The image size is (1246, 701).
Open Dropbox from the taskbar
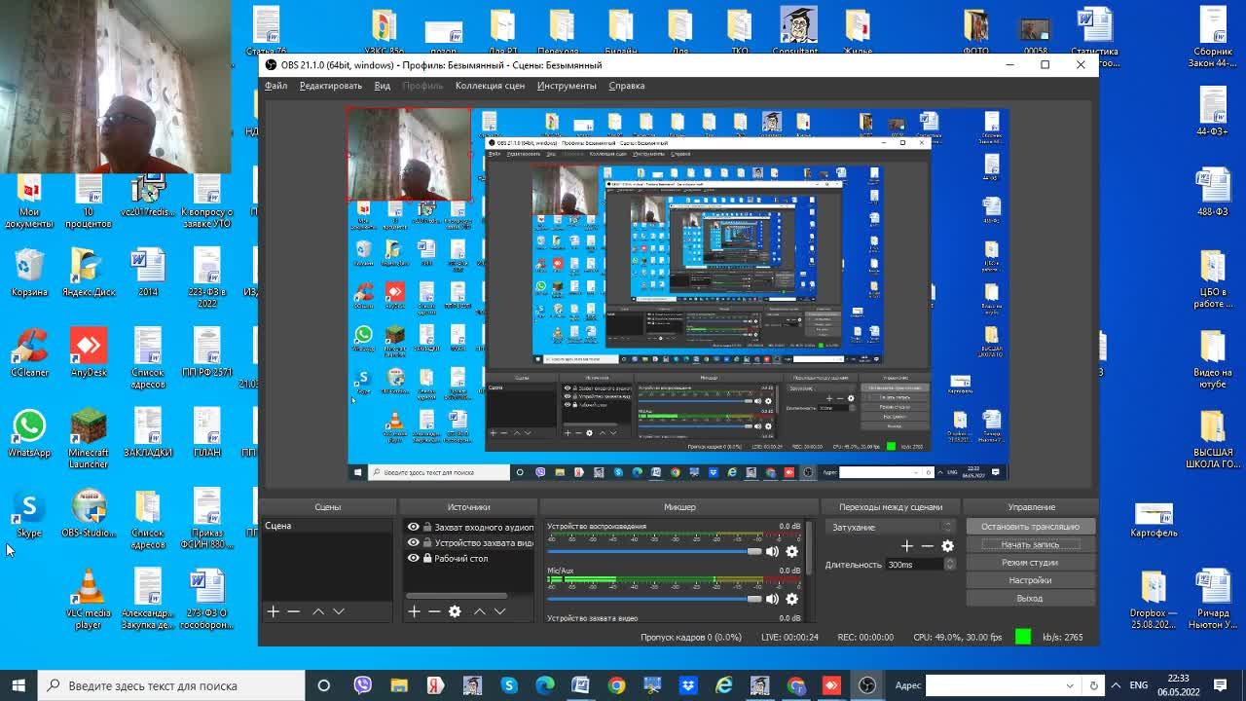[x=688, y=685]
